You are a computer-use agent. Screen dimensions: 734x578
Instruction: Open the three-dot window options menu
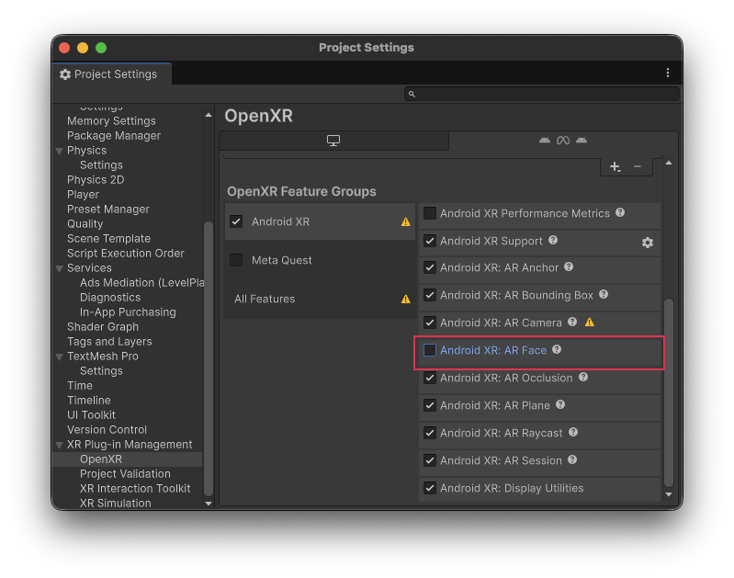(x=668, y=74)
